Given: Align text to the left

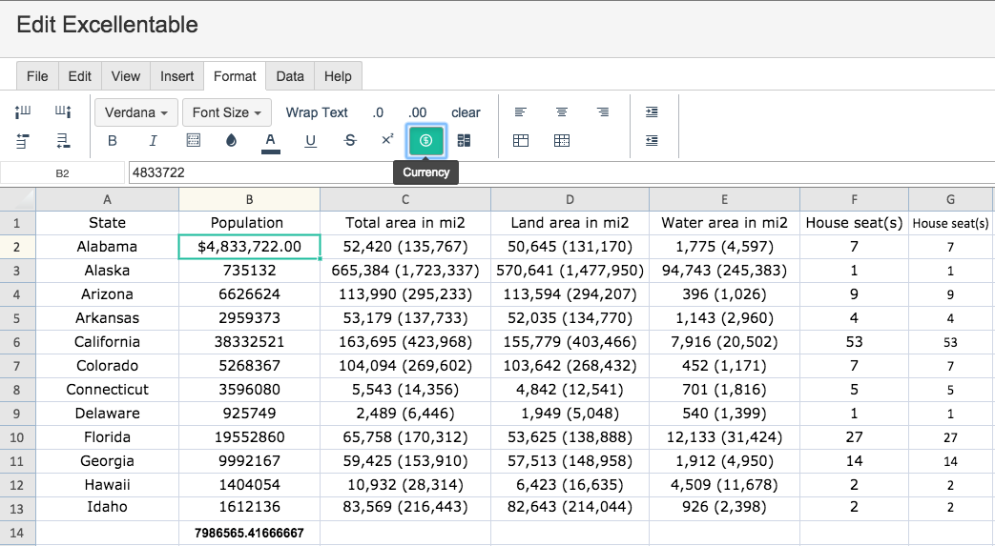Looking at the screenshot, I should 520,112.
